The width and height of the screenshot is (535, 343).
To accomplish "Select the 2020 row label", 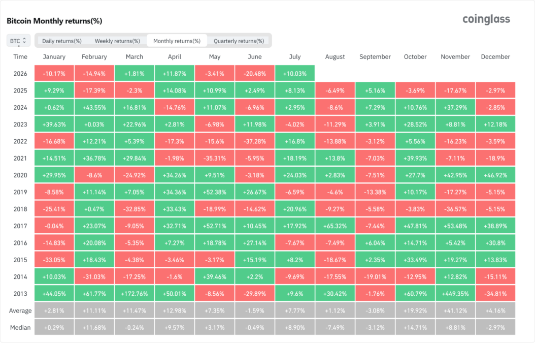I will [20, 175].
